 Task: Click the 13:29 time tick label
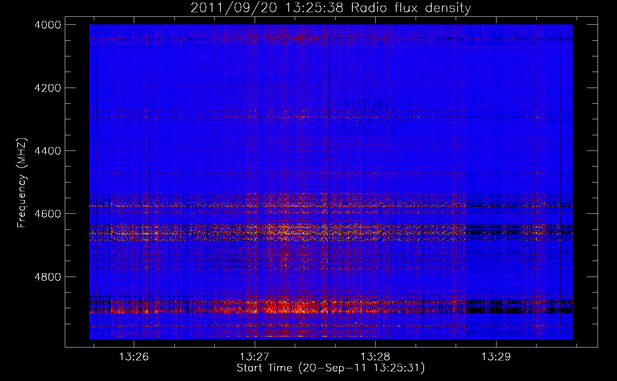496,357
